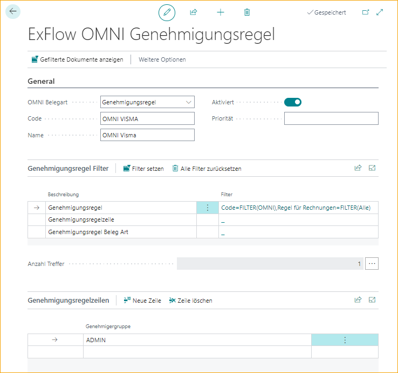The width and height of the screenshot is (398, 373).
Task: Click empty Genehmigergruppe cell below ADMIN
Action: 197,352
